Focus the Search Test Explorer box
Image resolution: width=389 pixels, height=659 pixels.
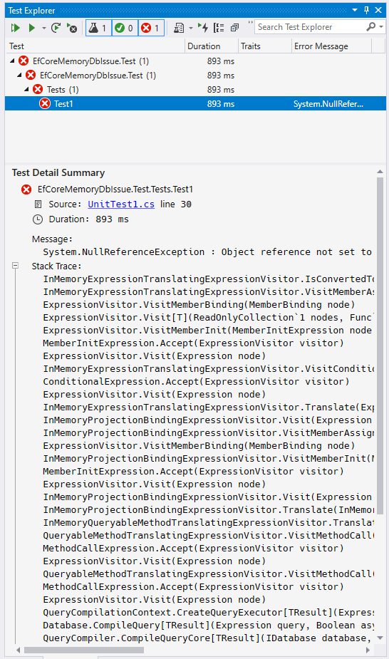click(311, 27)
